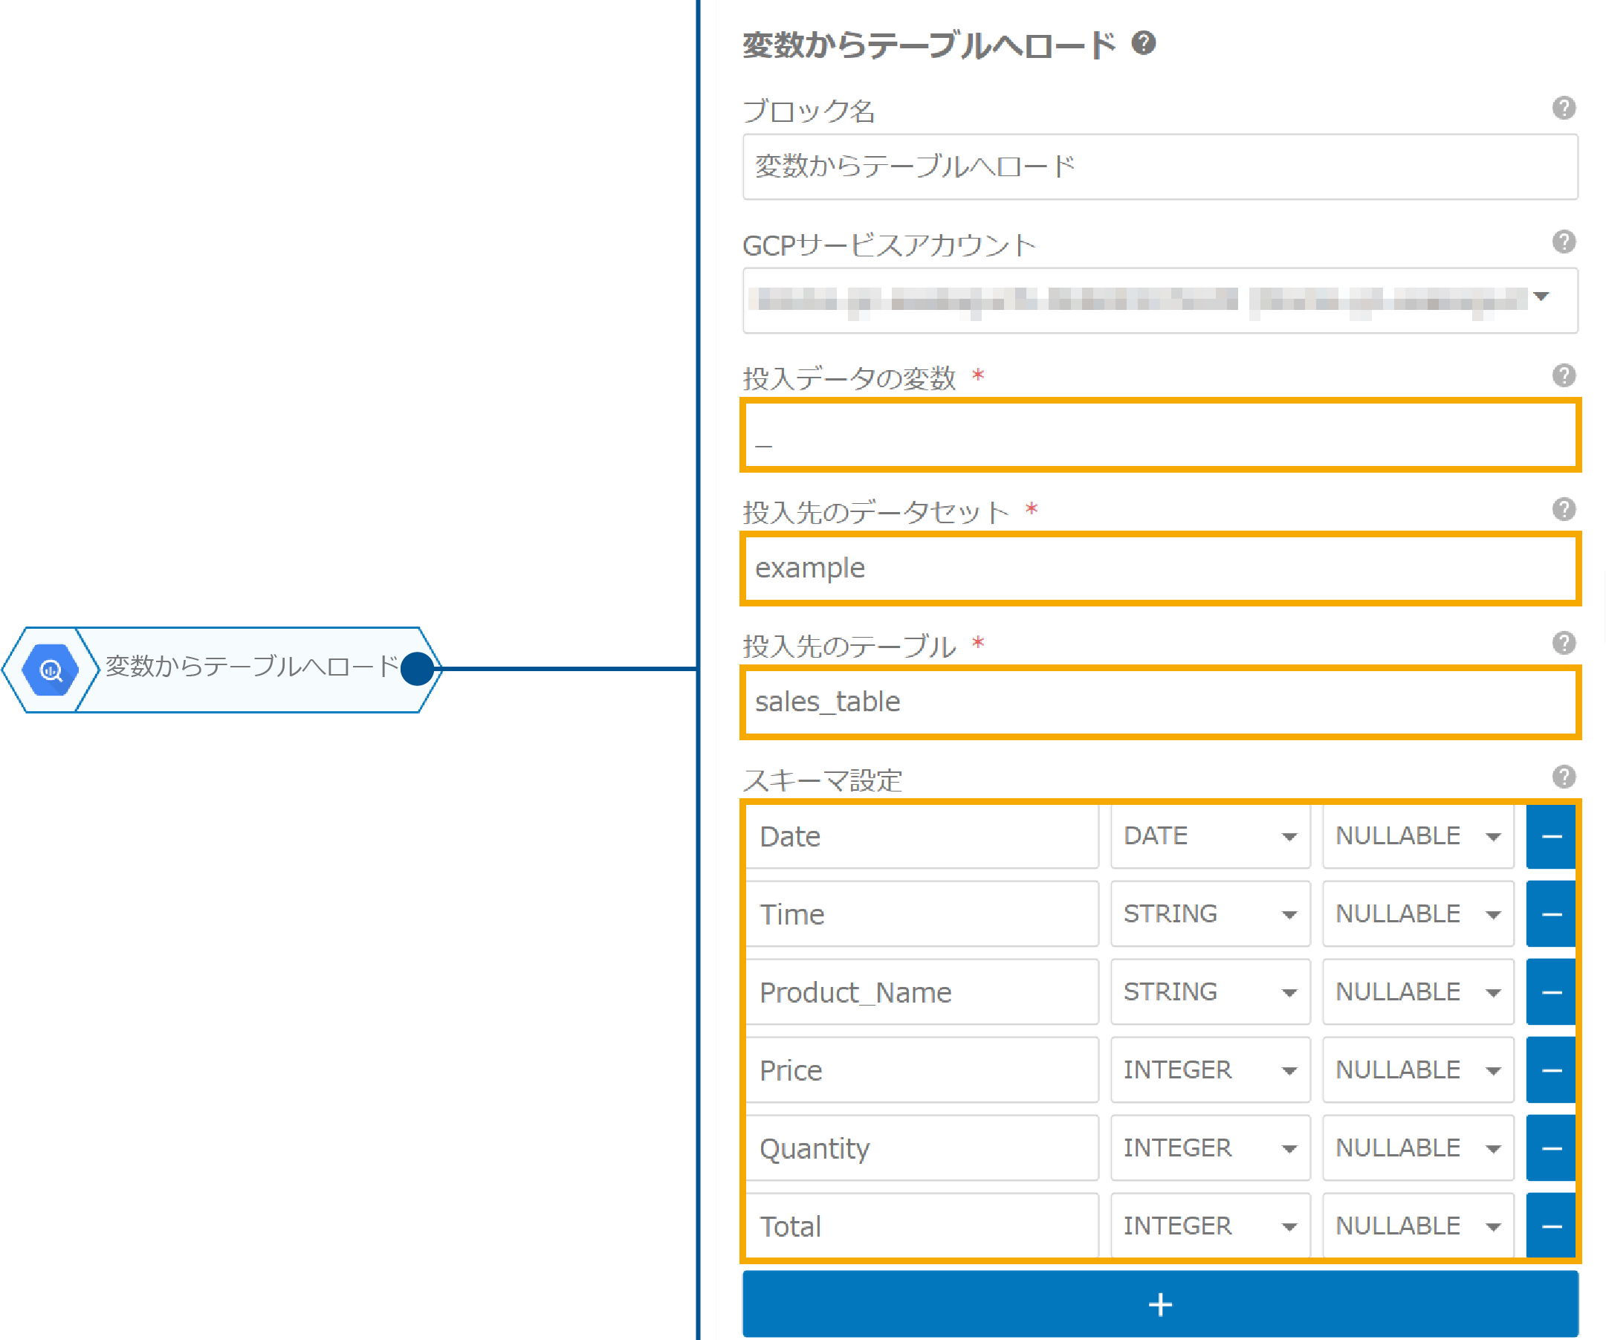
Task: Open the type dropdown for Date column
Action: coord(1211,837)
